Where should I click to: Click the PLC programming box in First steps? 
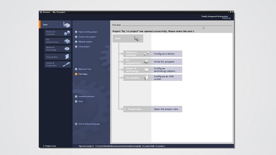pyautogui.click(x=137, y=62)
